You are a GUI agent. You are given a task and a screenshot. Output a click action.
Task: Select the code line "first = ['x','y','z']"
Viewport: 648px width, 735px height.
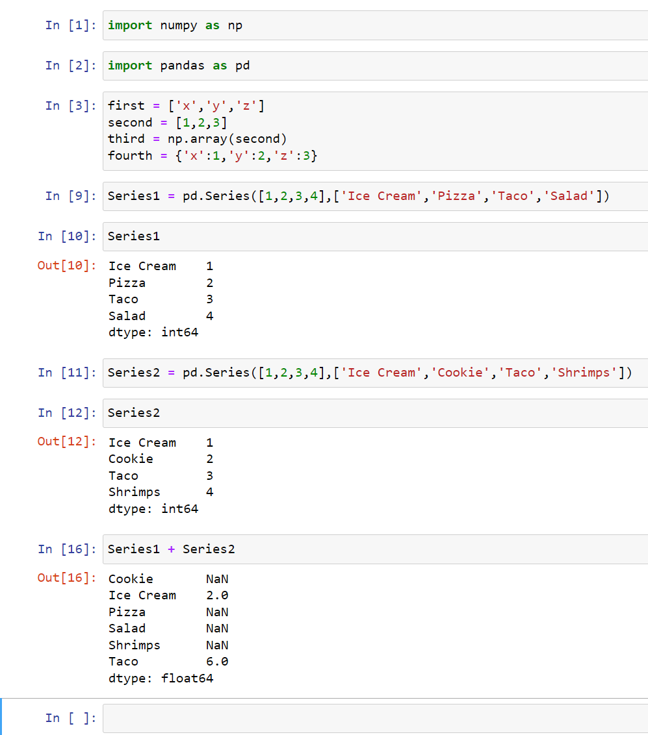point(187,106)
